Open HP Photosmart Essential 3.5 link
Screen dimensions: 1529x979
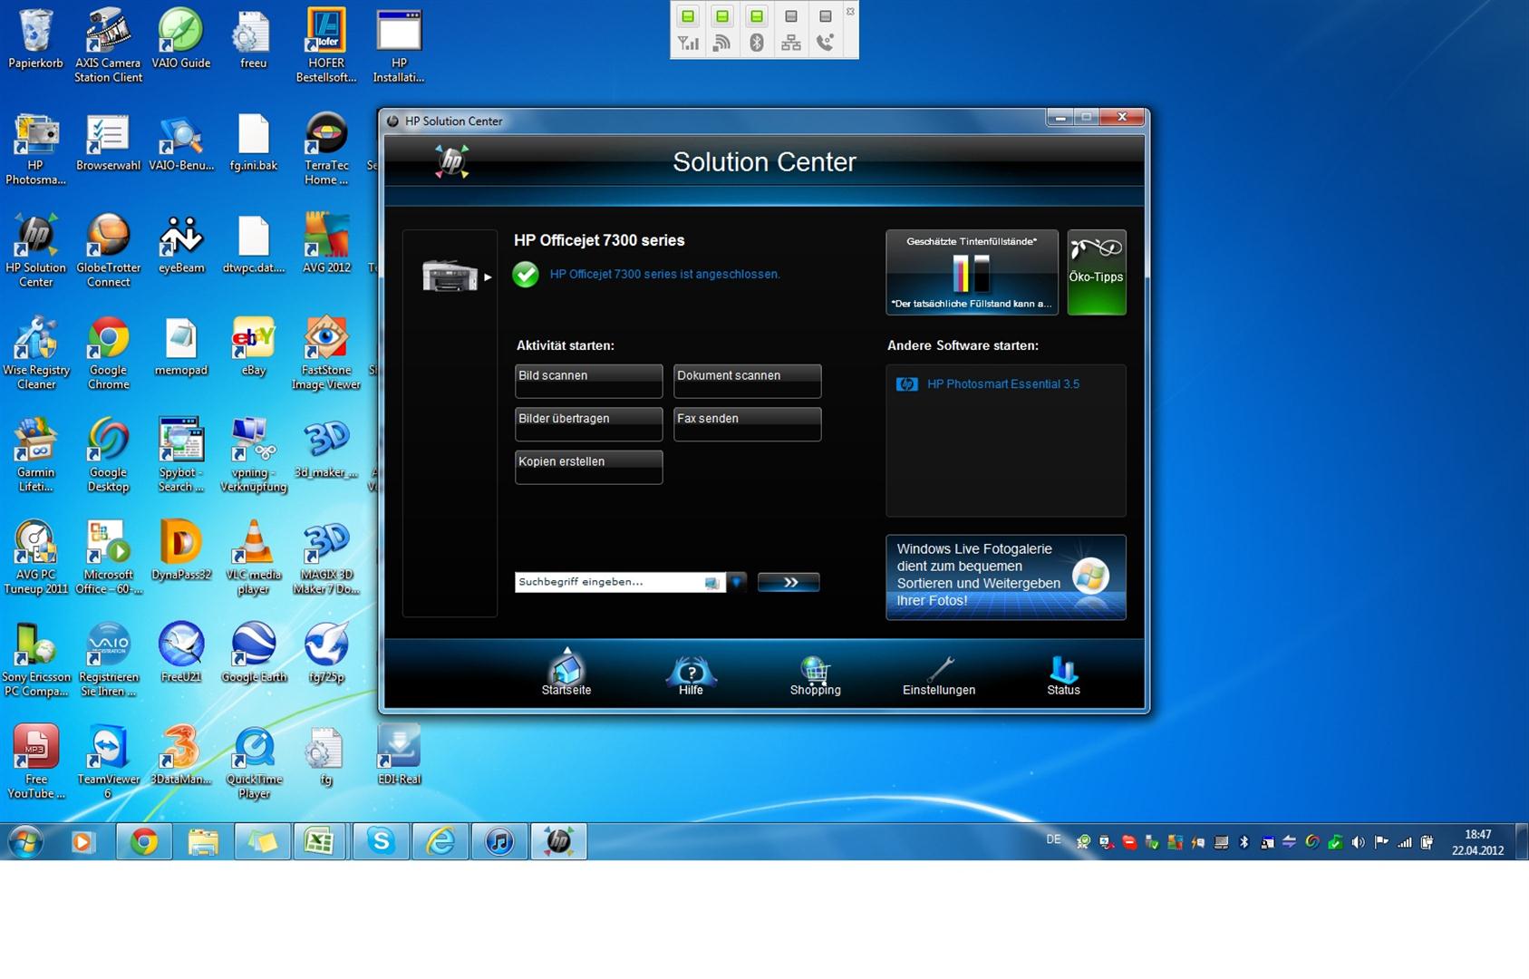[x=1002, y=384]
